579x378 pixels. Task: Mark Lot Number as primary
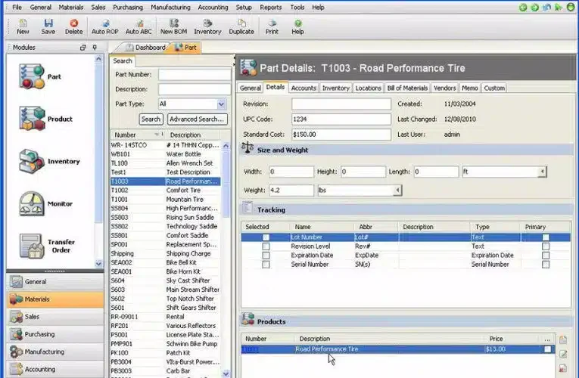[546, 237]
